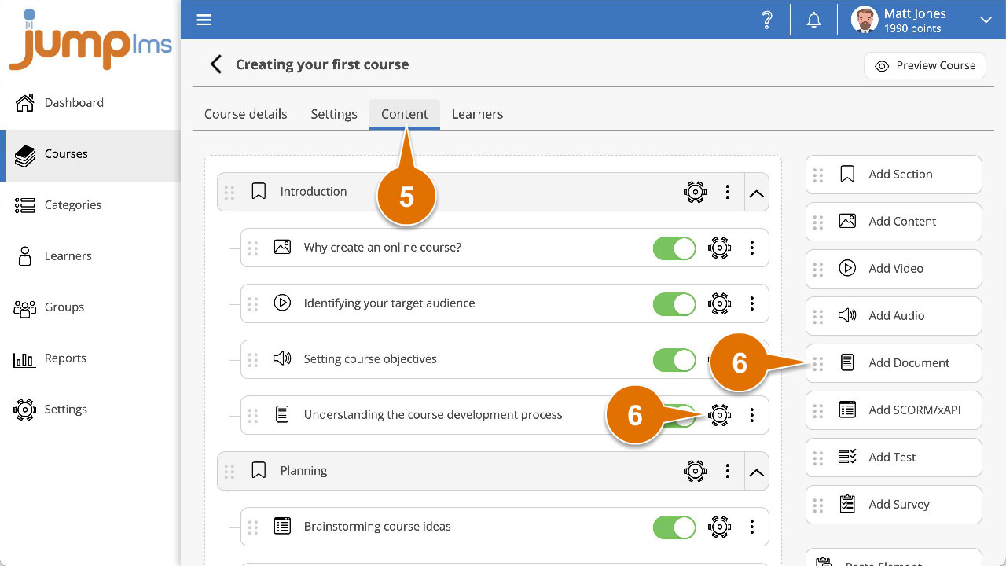Click Add Audio button
This screenshot has height=566, width=1006.
click(x=894, y=316)
